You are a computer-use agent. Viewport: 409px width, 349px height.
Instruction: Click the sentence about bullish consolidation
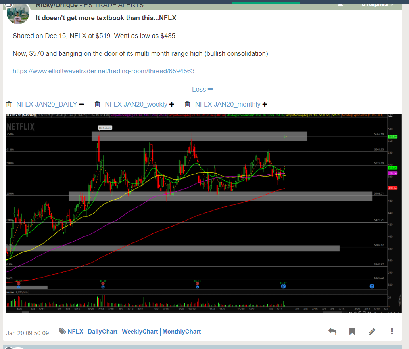pos(140,53)
